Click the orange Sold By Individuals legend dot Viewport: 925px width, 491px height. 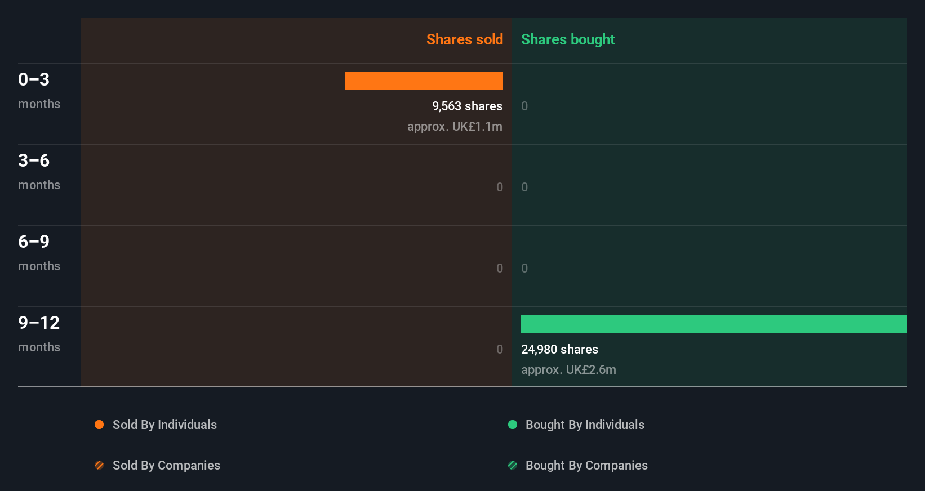(x=99, y=425)
